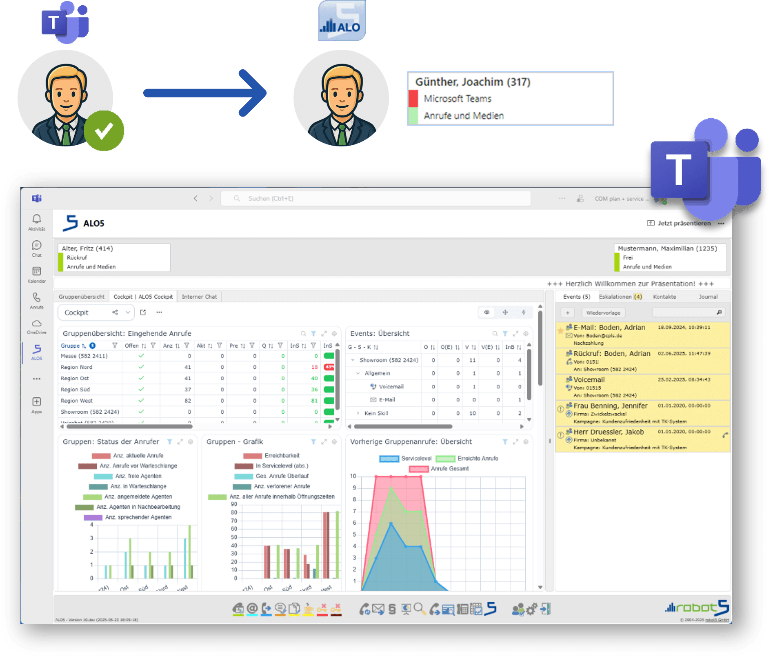Open the magnifier search icon in bottom toolbar
This screenshot has height=657, width=769.
click(420, 609)
